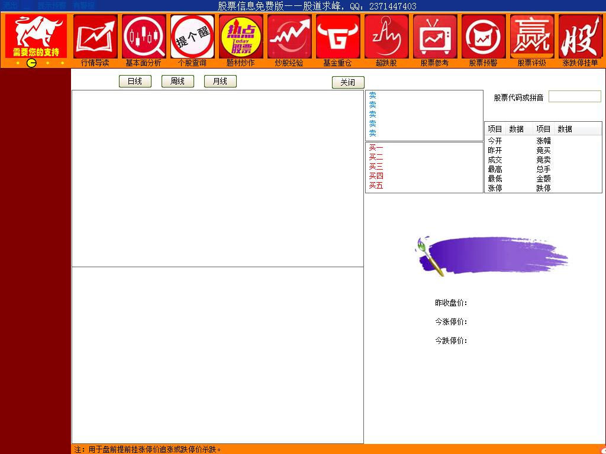Image resolution: width=606 pixels, height=454 pixels.
Task: Switch to 日线 daily chart view
Action: (x=135, y=81)
